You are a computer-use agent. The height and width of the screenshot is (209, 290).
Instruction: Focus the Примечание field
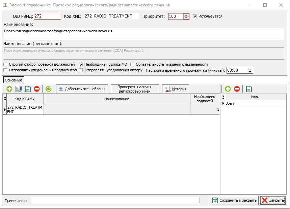115,200
